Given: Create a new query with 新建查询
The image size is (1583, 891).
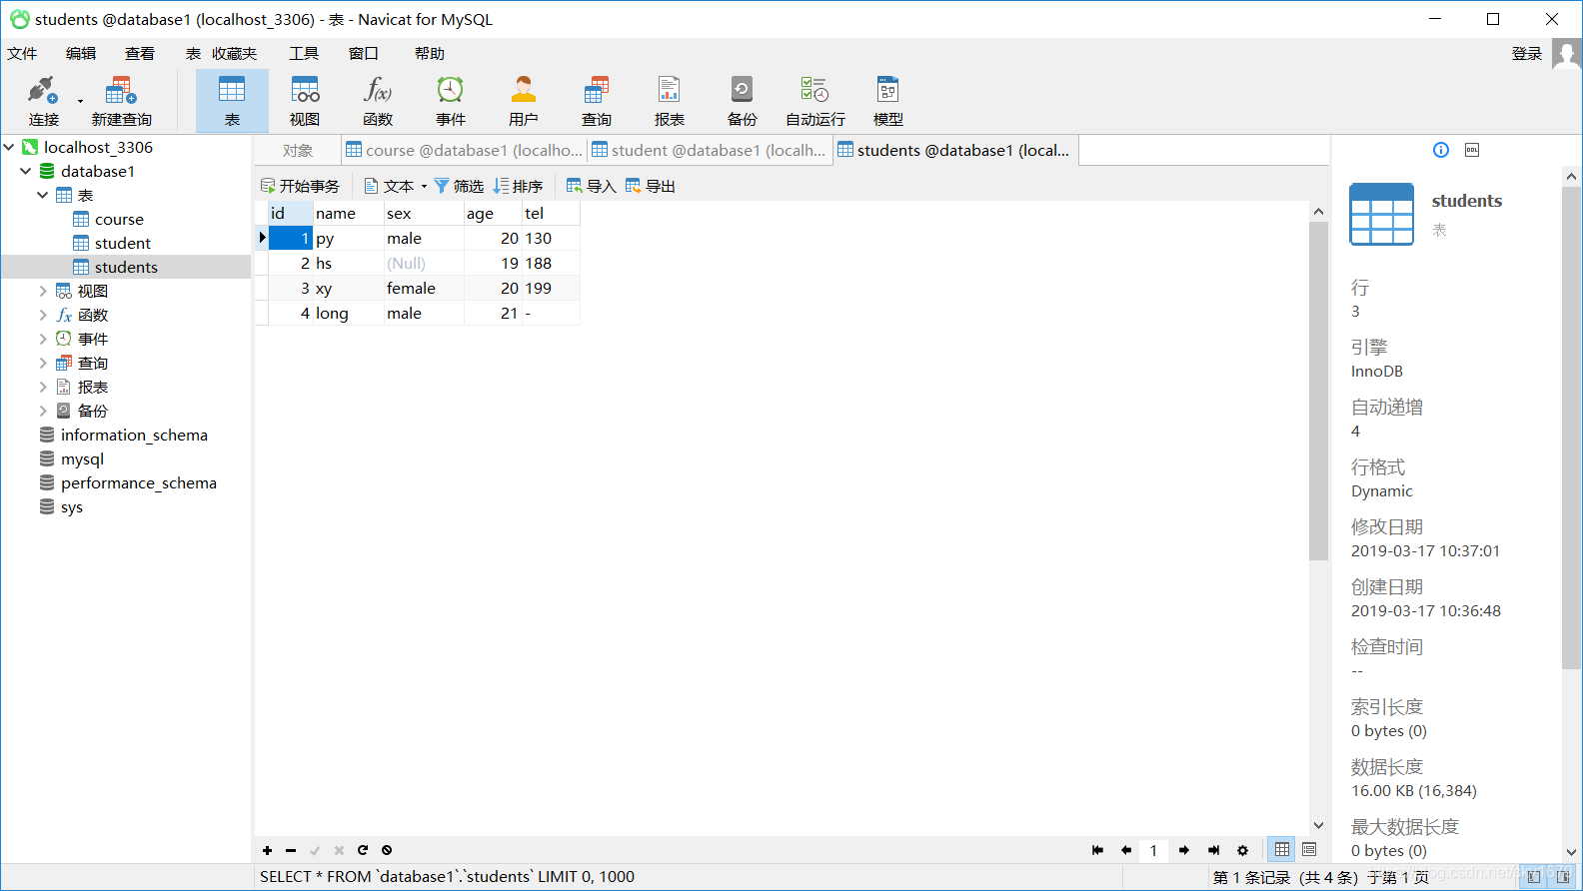Looking at the screenshot, I should [x=121, y=101].
